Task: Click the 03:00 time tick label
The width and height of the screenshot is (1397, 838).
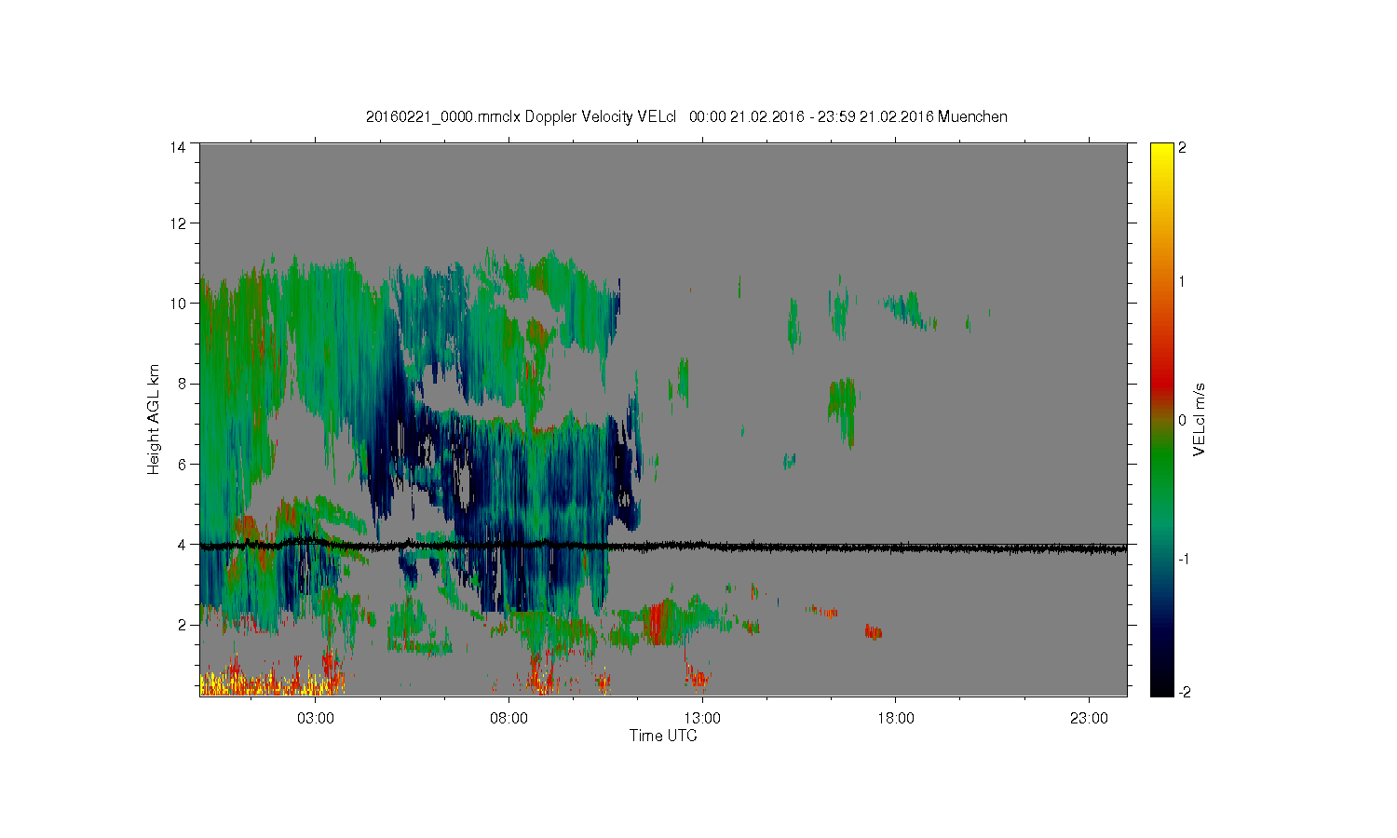Action: 316,719
